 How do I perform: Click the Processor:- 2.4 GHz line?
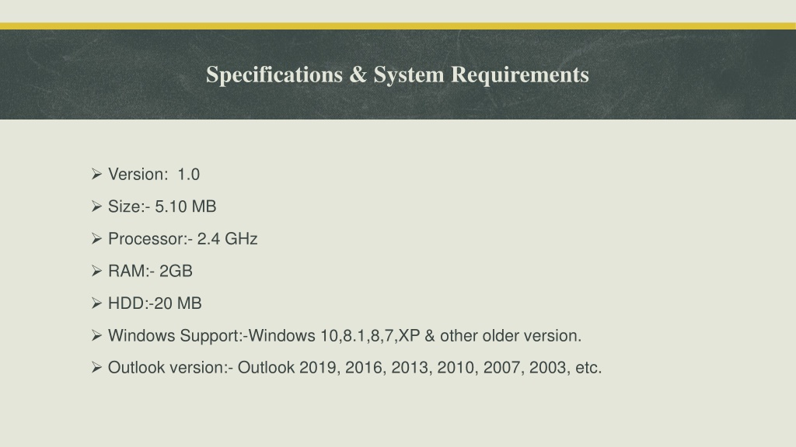[x=183, y=239]
